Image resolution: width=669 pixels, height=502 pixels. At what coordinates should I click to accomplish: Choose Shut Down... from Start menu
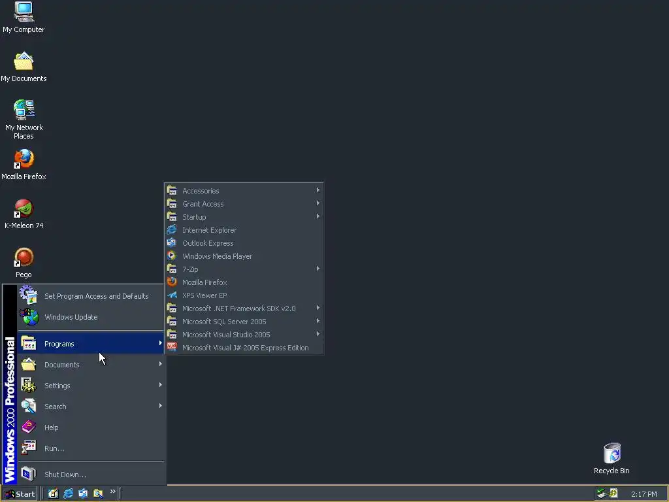point(91,474)
